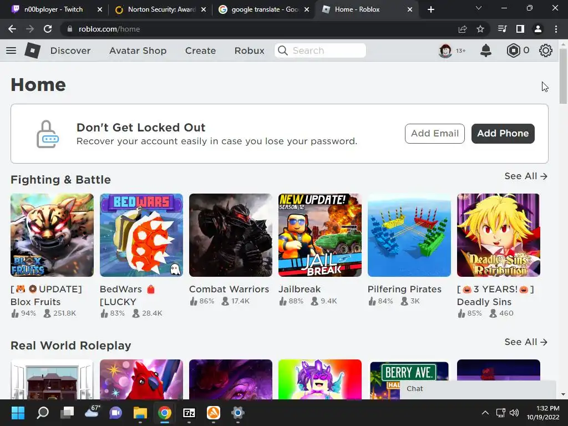Open the volume control in tray

click(x=514, y=413)
